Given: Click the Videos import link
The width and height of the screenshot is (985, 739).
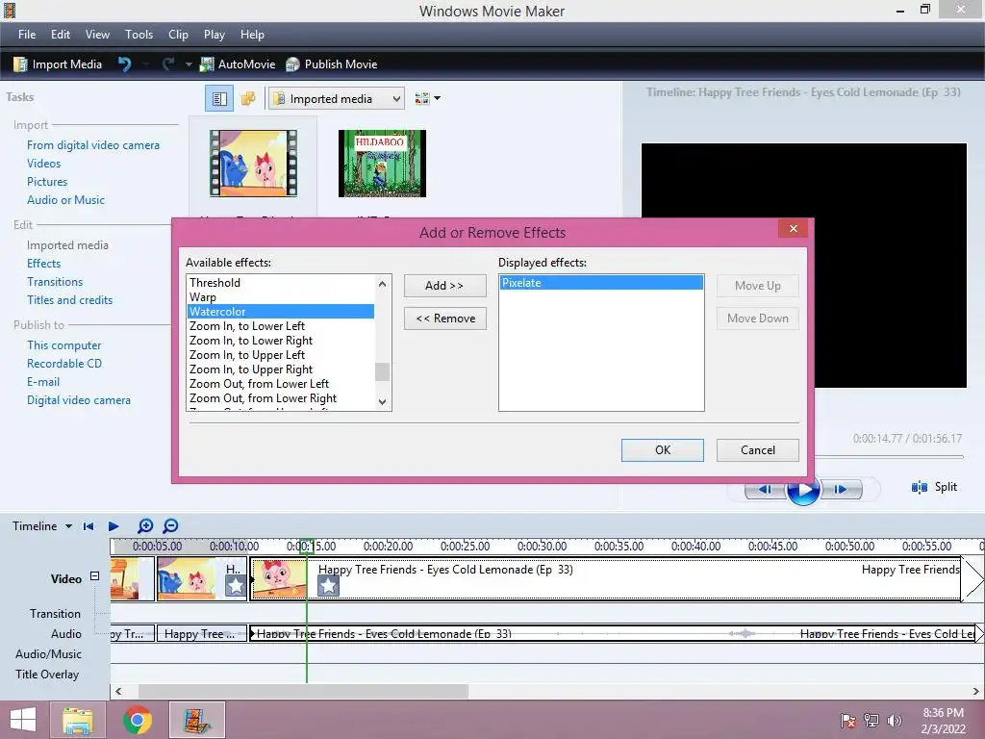Looking at the screenshot, I should (x=43, y=164).
